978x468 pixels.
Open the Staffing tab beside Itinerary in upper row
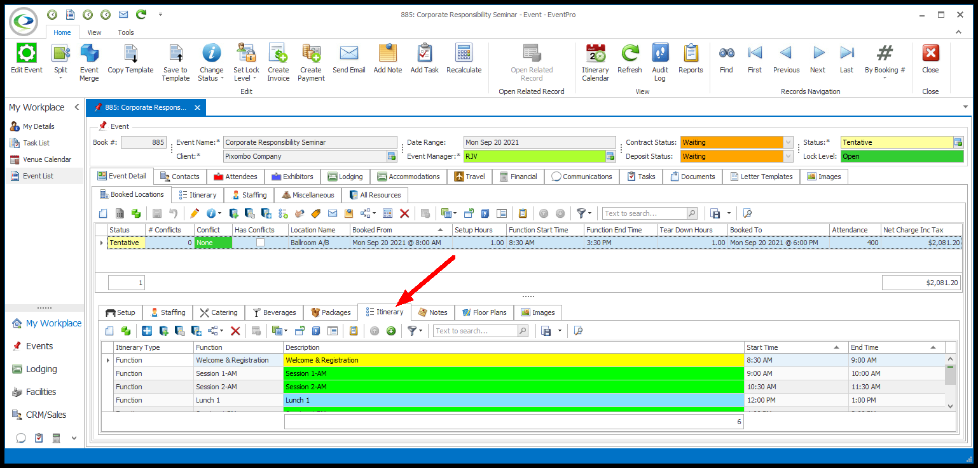tap(249, 195)
